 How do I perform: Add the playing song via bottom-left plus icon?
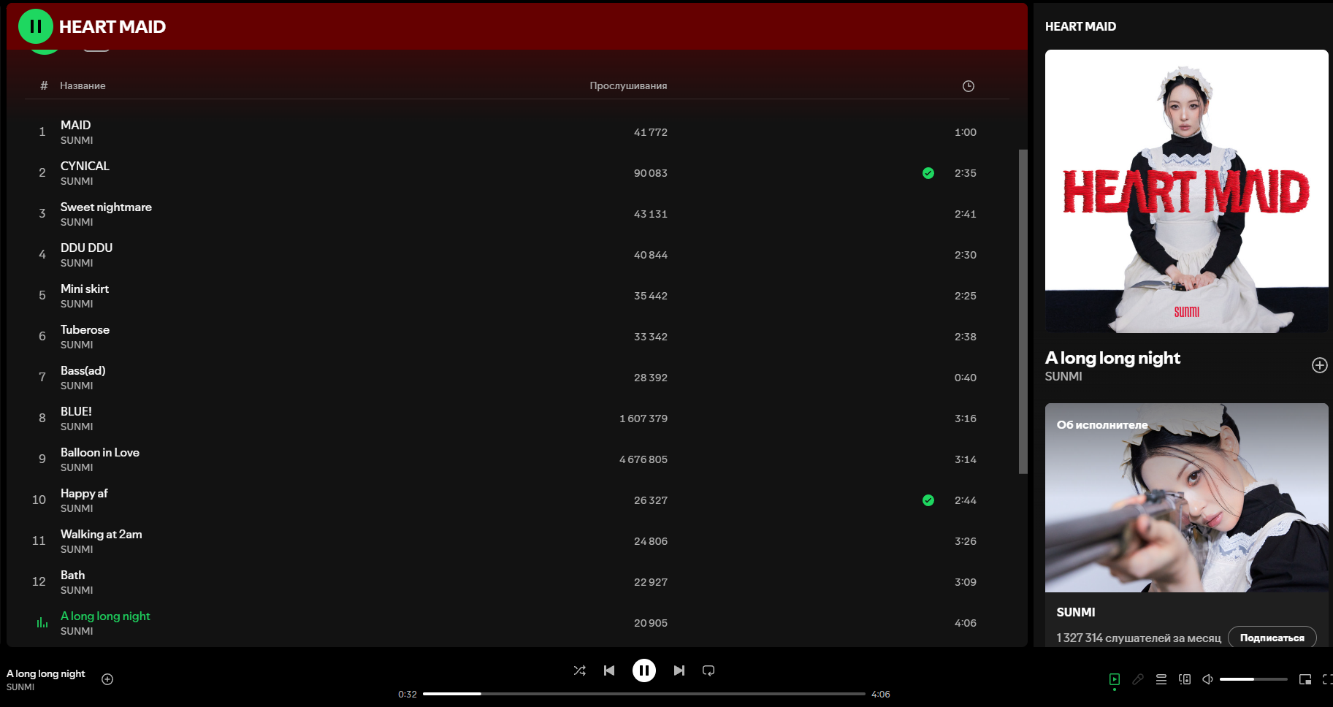[x=107, y=679]
